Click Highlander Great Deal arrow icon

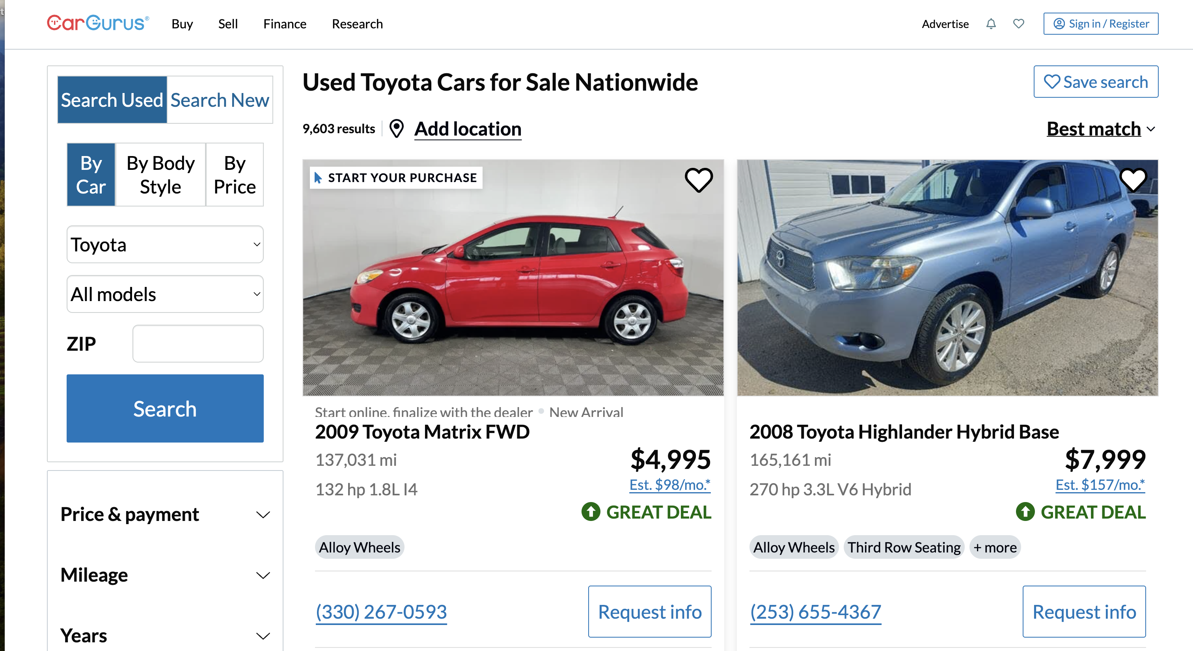[1025, 512]
